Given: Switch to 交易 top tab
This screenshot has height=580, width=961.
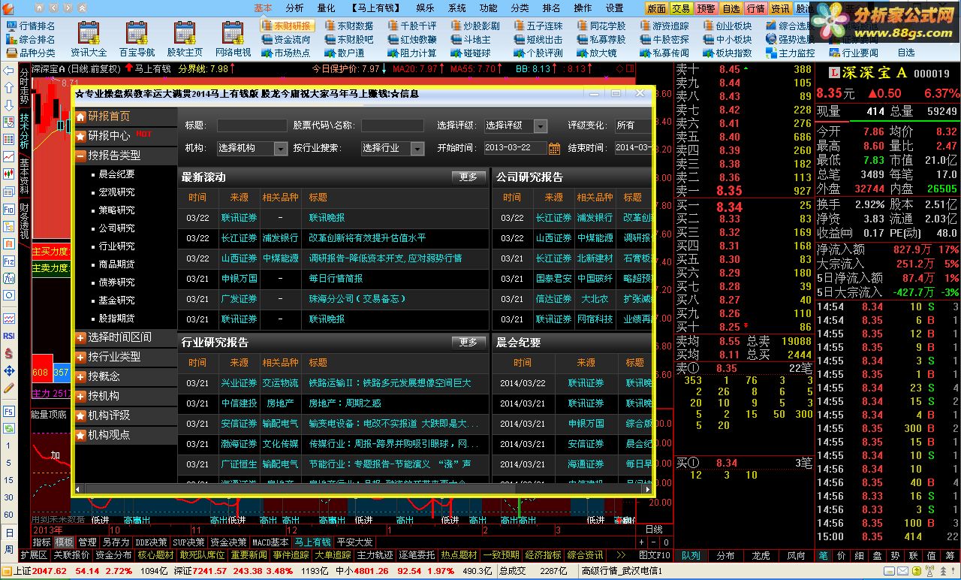Looking at the screenshot, I should (x=681, y=8).
